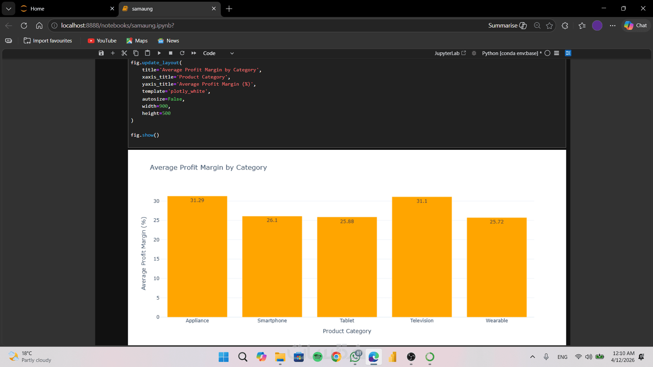
Task: Run the current cell
Action: point(159,53)
